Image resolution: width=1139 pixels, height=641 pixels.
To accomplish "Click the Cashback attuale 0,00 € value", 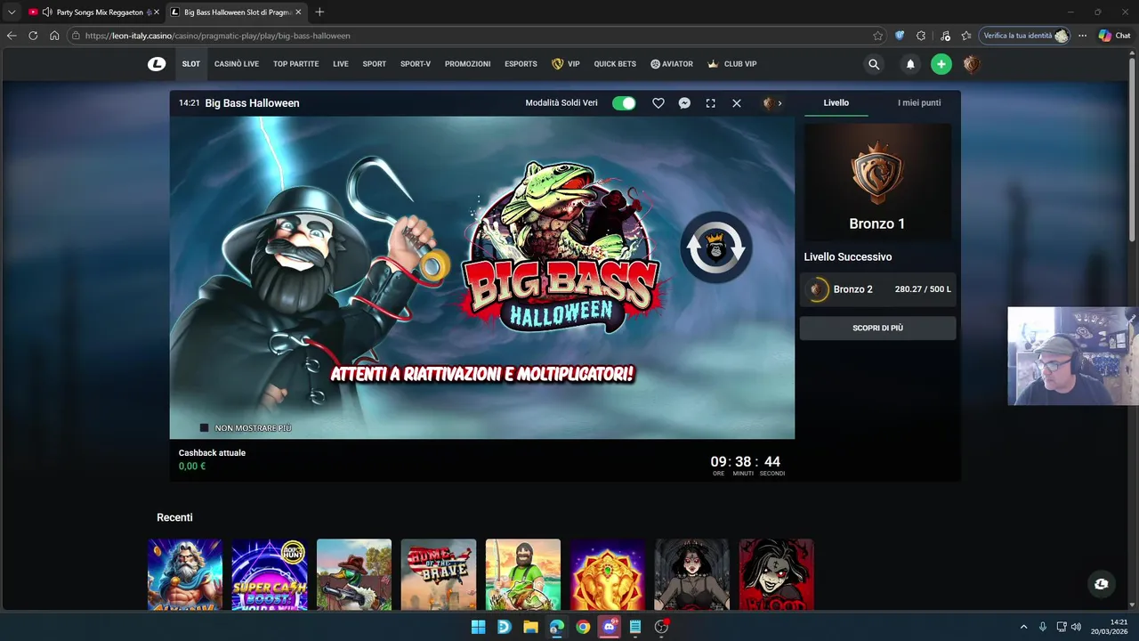I will pos(192,467).
